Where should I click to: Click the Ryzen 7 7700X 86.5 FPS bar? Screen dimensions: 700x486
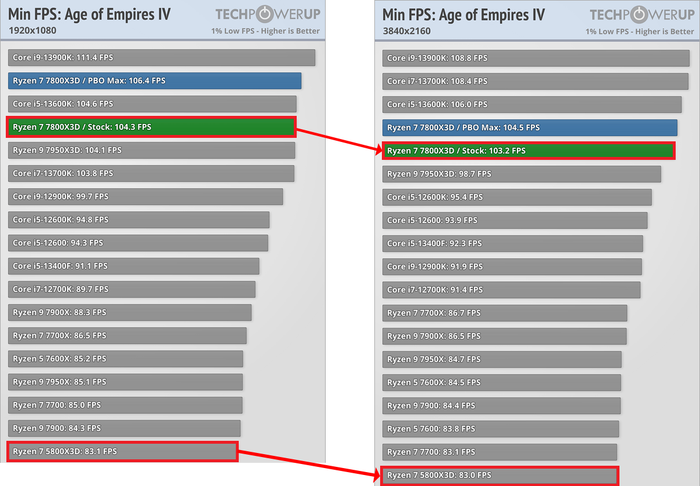click(127, 335)
